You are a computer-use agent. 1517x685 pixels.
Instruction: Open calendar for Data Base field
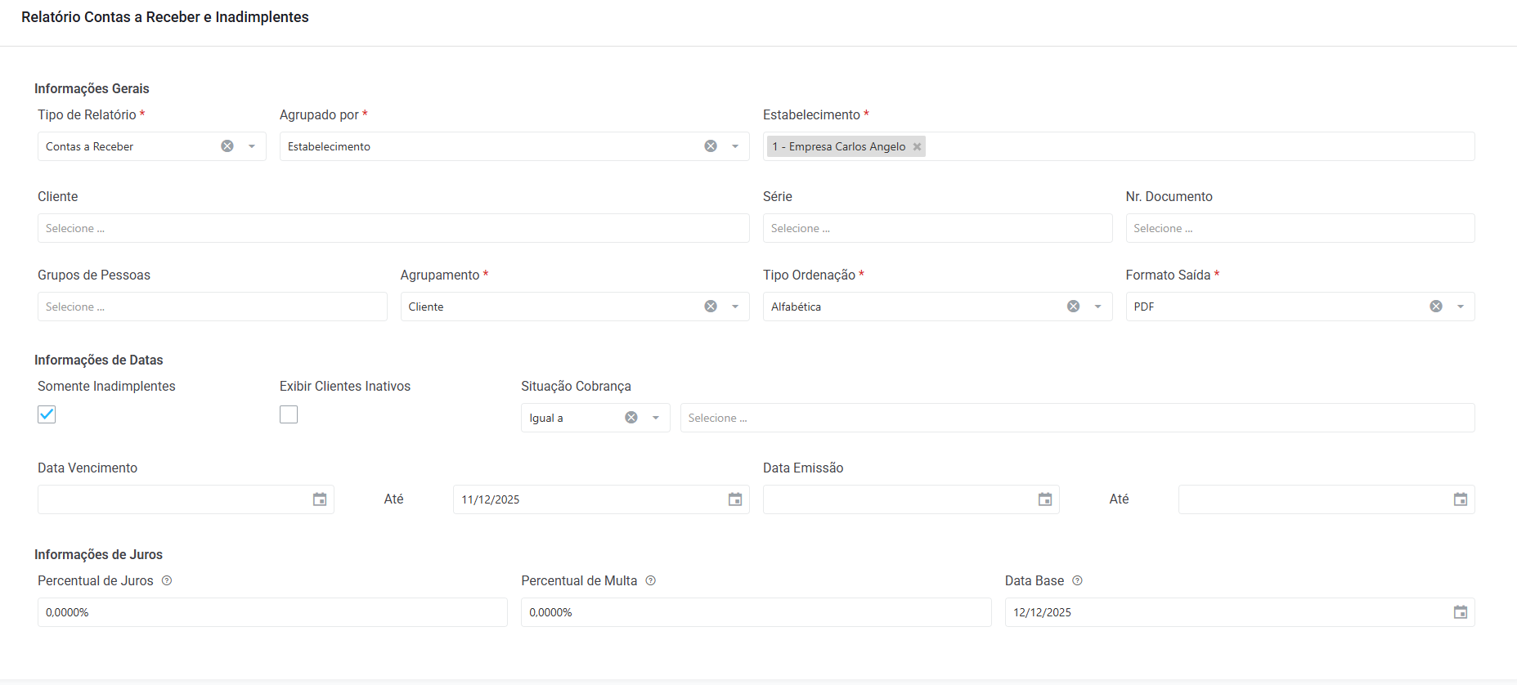tap(1460, 612)
